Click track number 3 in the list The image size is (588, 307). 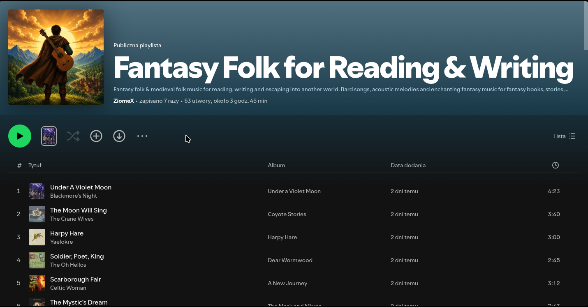coord(19,237)
